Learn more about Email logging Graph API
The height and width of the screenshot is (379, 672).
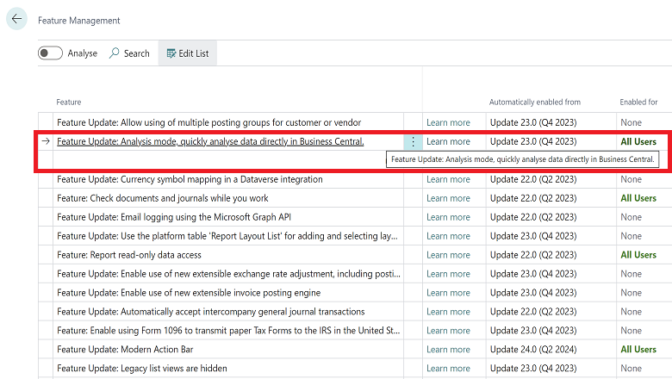pyautogui.click(x=448, y=217)
